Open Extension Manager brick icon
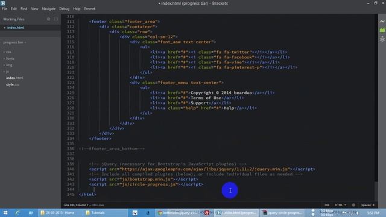Image resolution: width=386 pixels, height=217 pixels. [382, 30]
